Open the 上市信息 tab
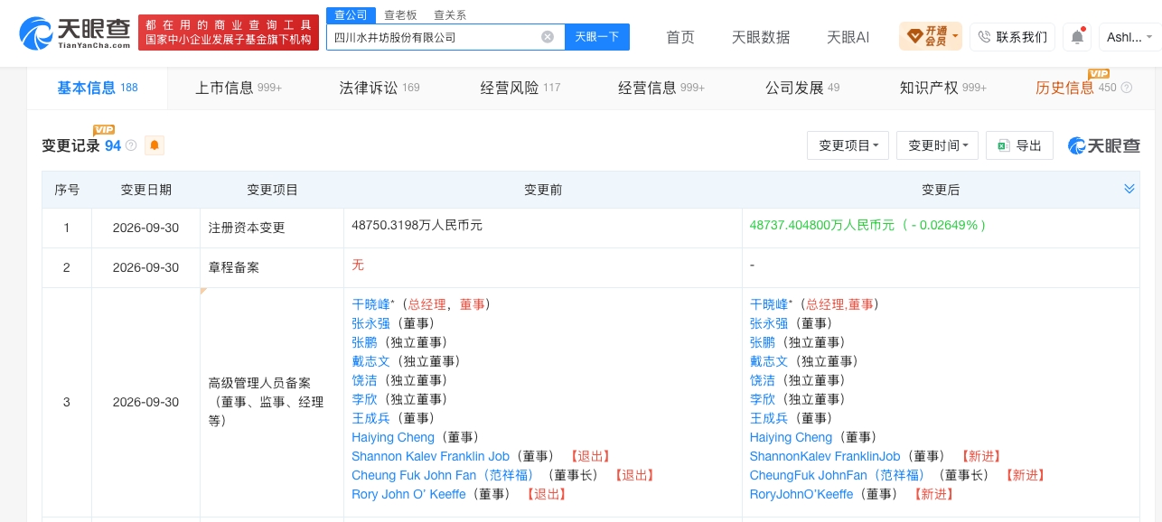The image size is (1162, 522). [x=239, y=88]
